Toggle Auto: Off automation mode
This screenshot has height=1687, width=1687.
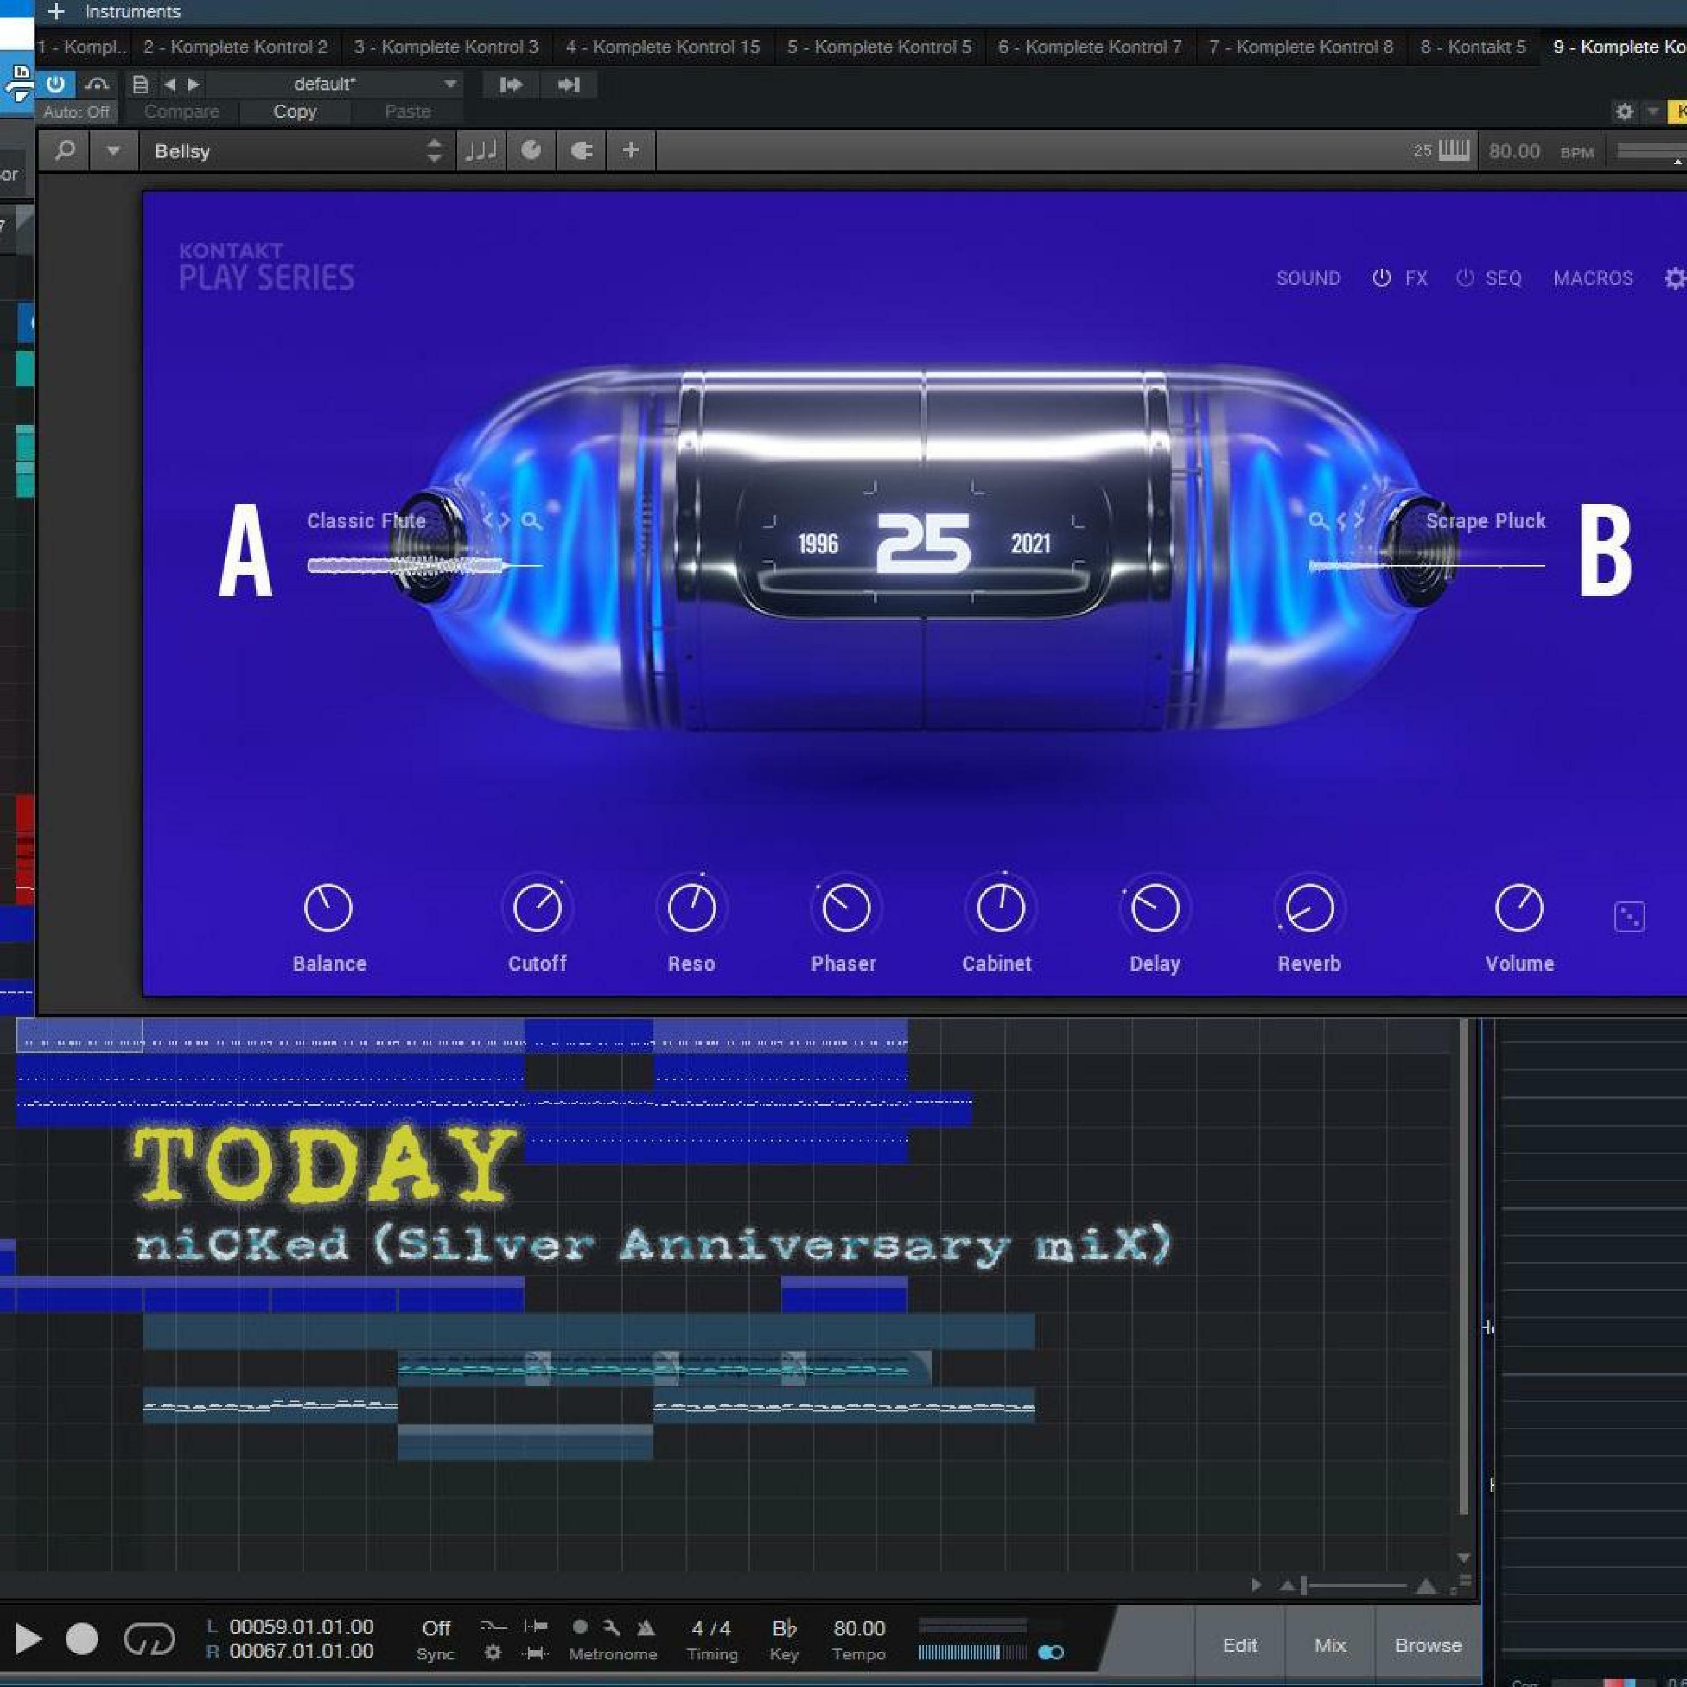point(76,112)
